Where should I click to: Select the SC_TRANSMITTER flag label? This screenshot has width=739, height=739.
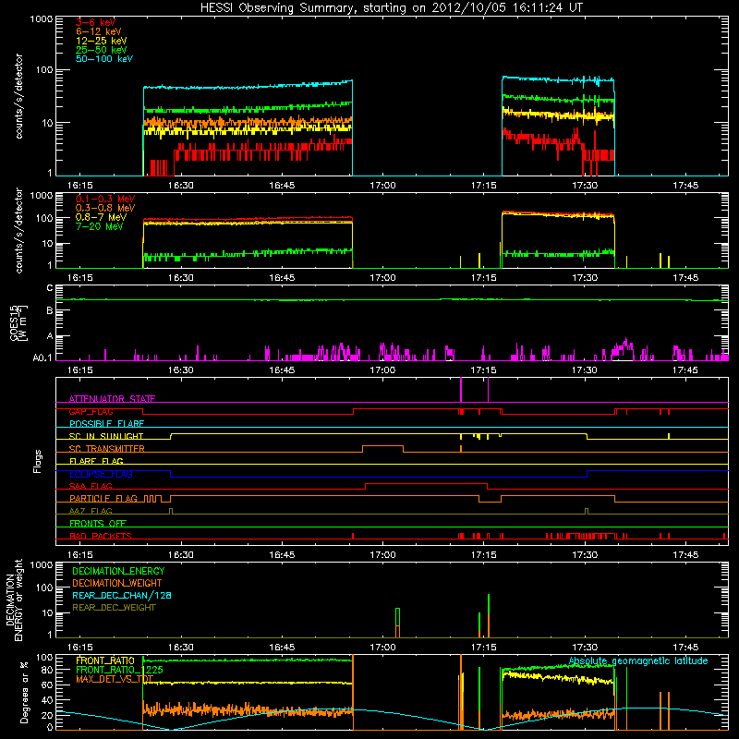pyautogui.click(x=106, y=449)
